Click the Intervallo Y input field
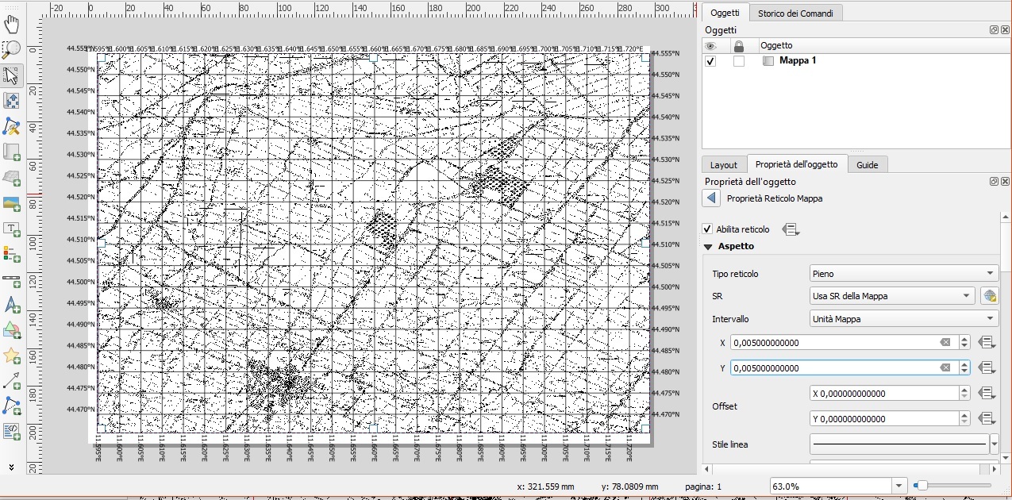1012x500 pixels. pyautogui.click(x=833, y=368)
